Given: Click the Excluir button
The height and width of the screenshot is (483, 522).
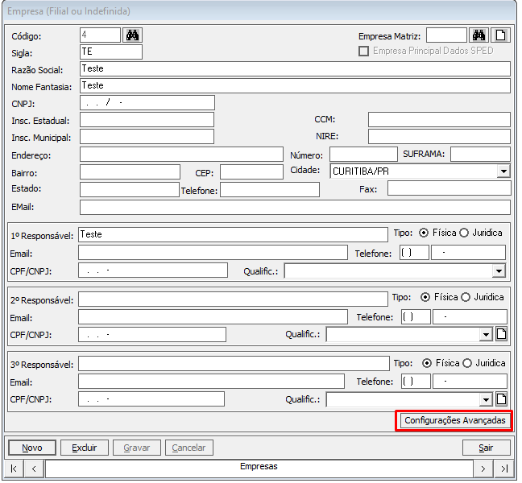Looking at the screenshot, I should 85,448.
